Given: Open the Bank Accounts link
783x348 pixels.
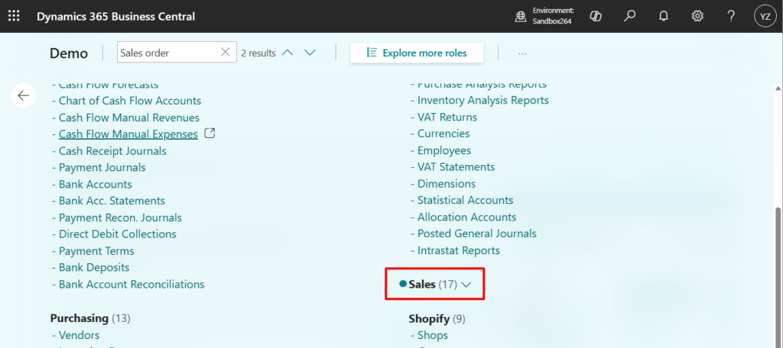Looking at the screenshot, I should [96, 184].
